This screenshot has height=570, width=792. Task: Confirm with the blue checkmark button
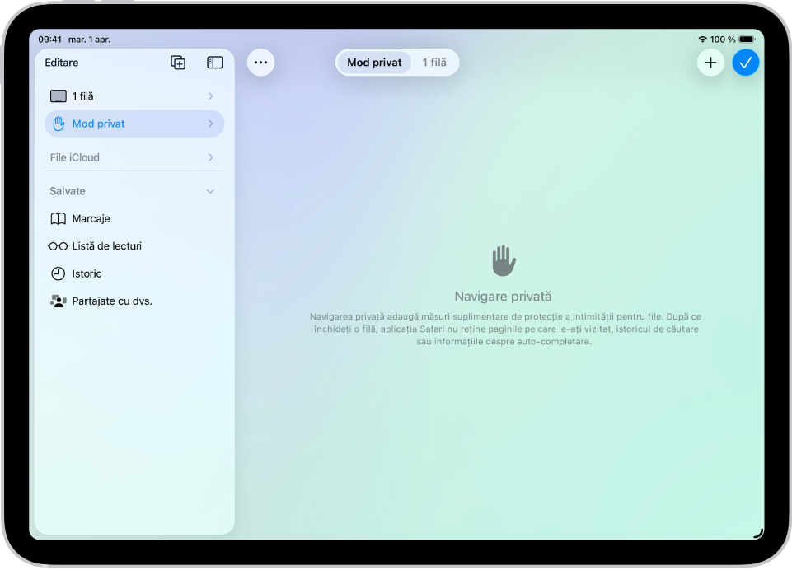pos(746,63)
